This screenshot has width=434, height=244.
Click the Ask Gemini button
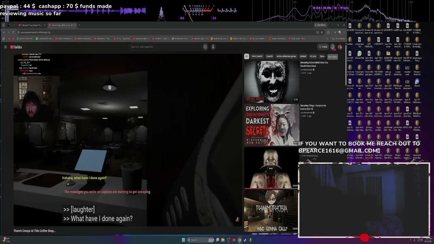click(320, 25)
